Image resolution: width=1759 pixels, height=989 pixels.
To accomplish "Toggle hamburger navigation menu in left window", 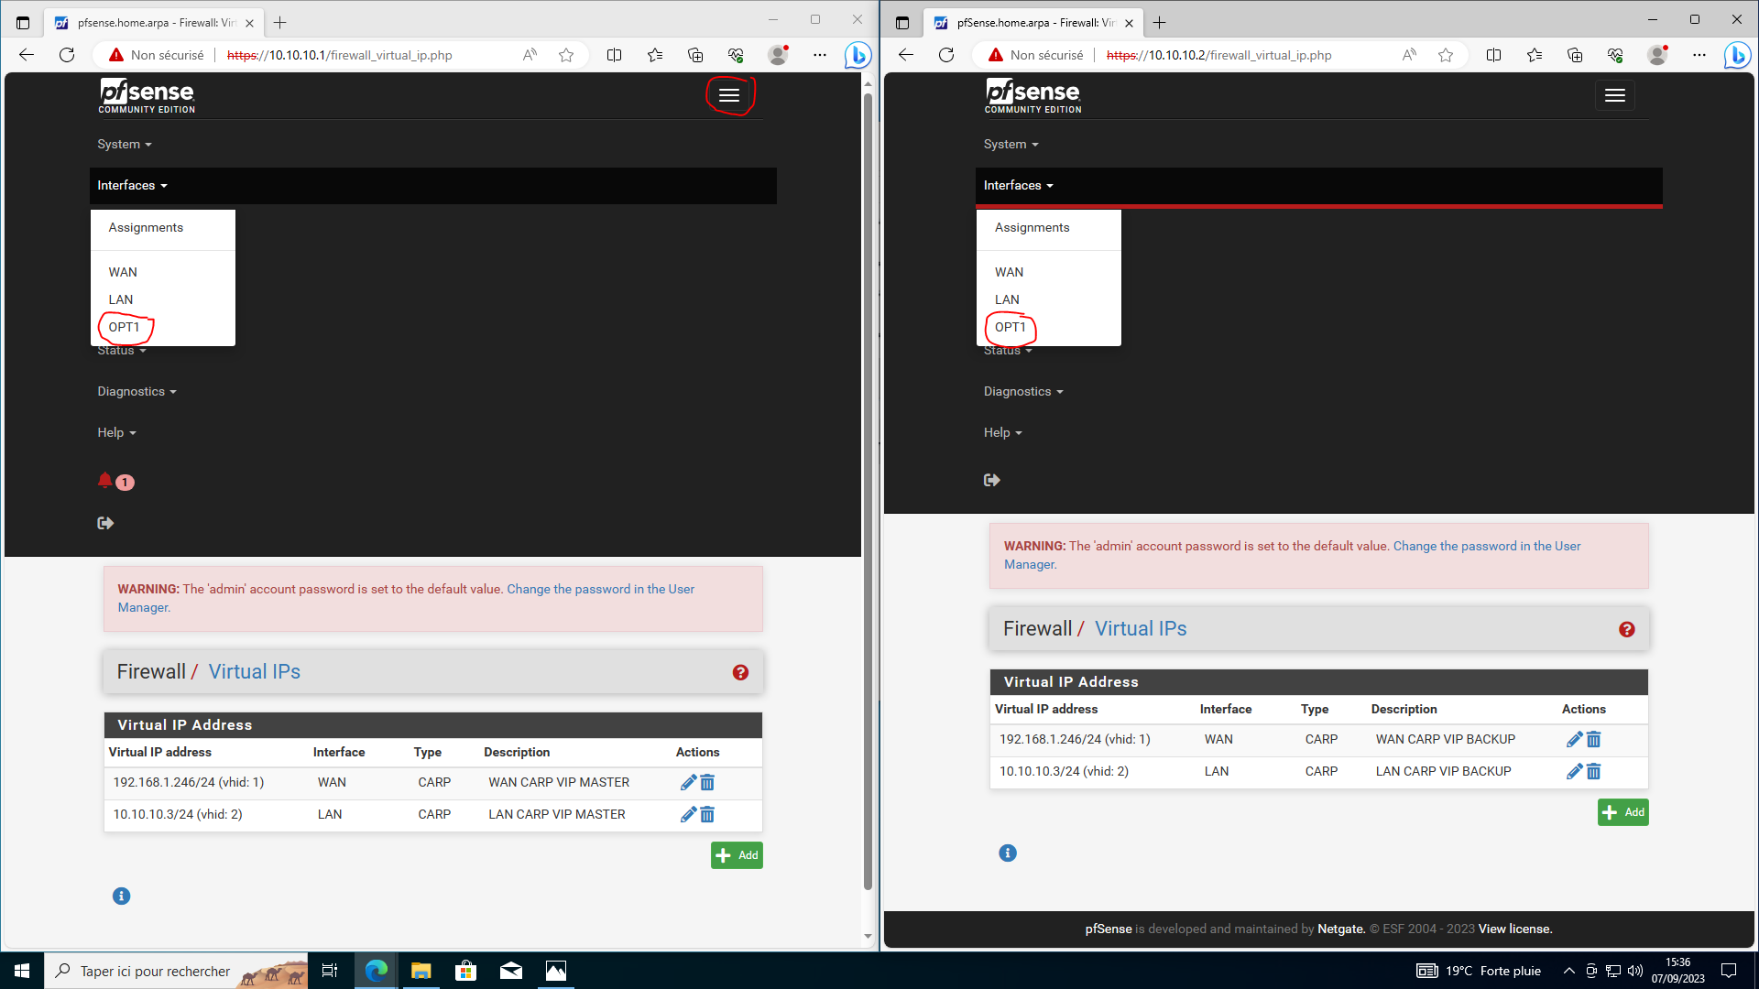I will 729,95.
